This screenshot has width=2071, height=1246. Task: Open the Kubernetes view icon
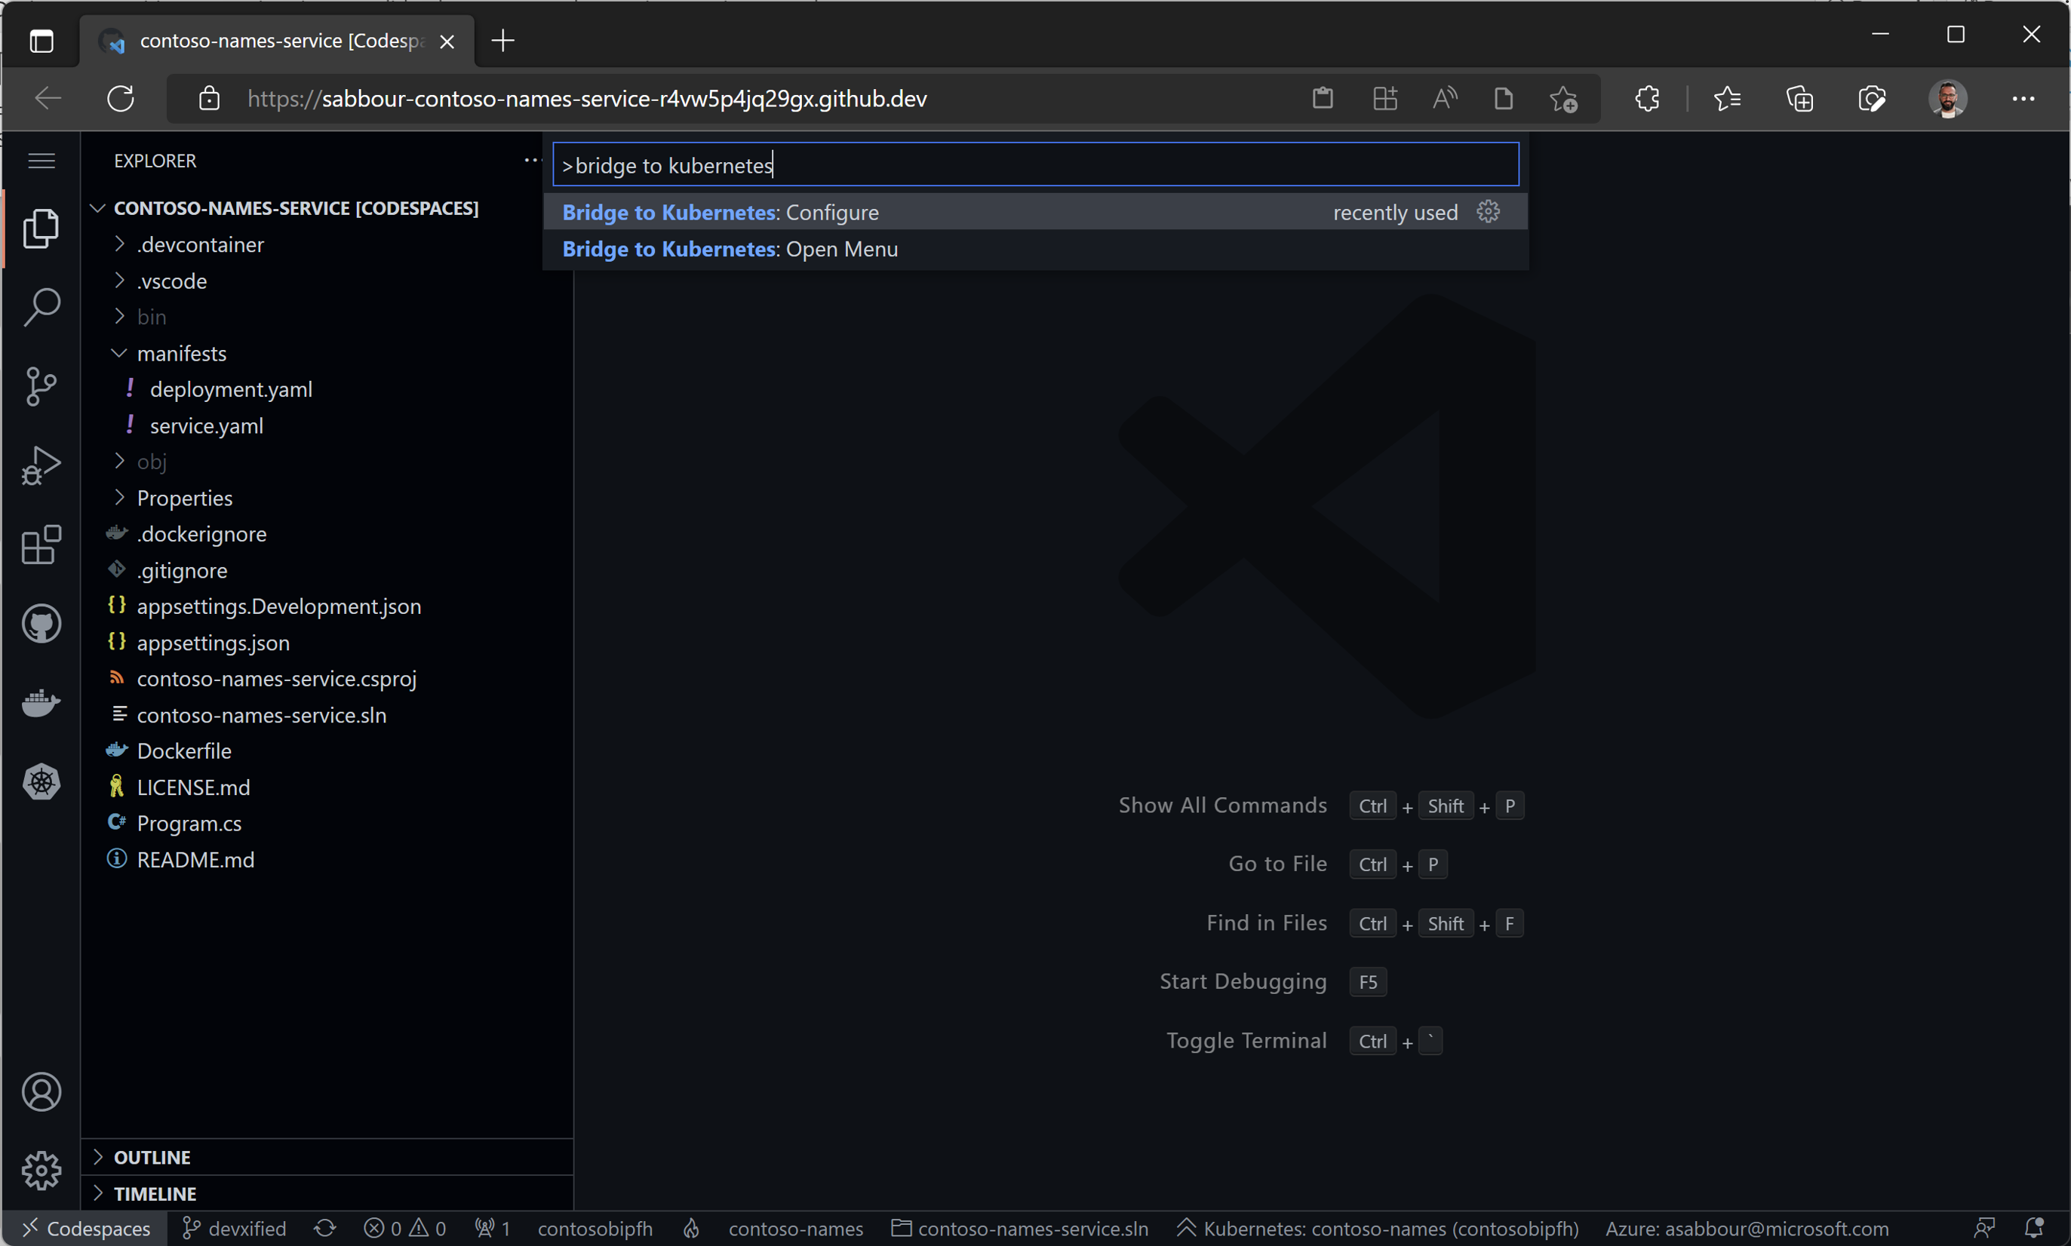tap(41, 781)
